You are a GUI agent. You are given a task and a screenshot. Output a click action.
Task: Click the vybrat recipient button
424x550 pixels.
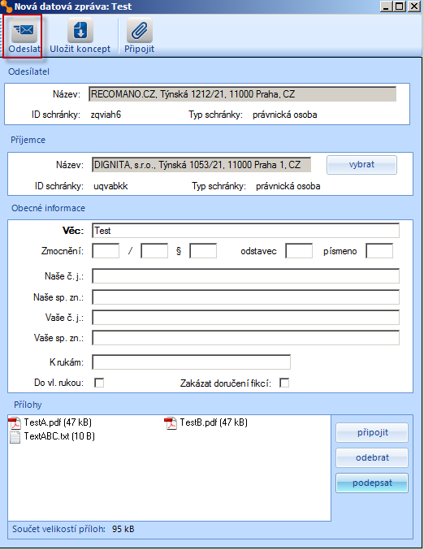(361, 165)
